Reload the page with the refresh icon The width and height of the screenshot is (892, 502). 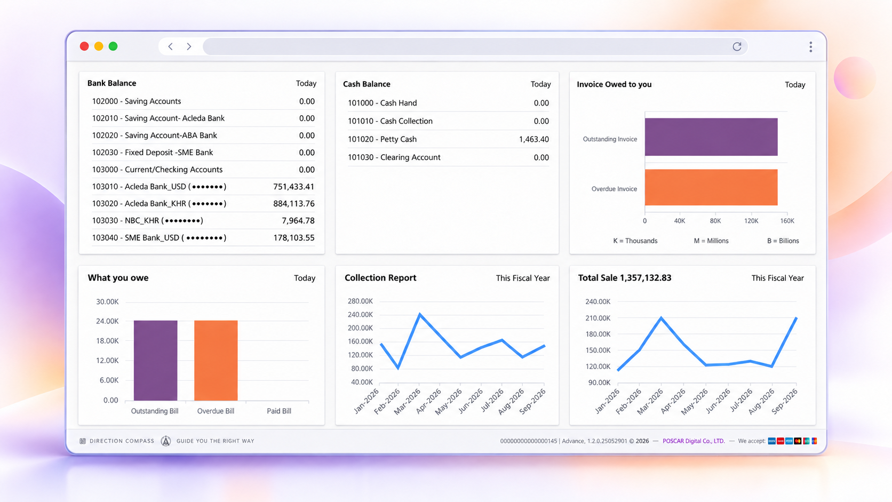[737, 46]
